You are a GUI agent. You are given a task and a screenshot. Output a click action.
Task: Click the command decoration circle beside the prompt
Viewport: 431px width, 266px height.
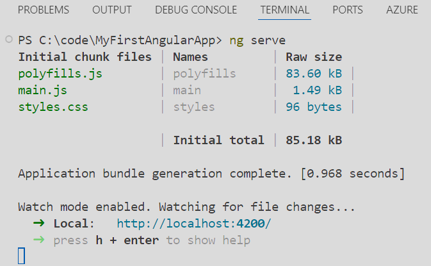click(8, 40)
